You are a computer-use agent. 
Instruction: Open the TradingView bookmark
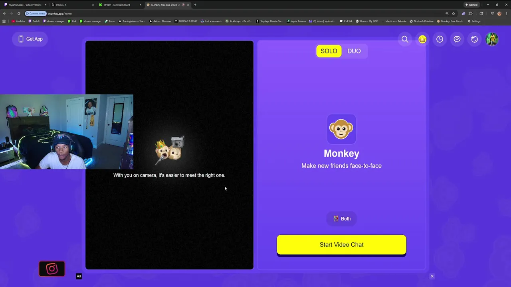click(132, 21)
